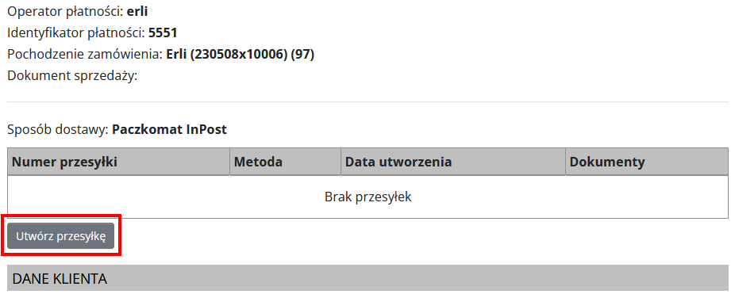Screen dimensions: 735x298
Task: Click the Pochodzenie zamówienia label
Action: pos(85,55)
